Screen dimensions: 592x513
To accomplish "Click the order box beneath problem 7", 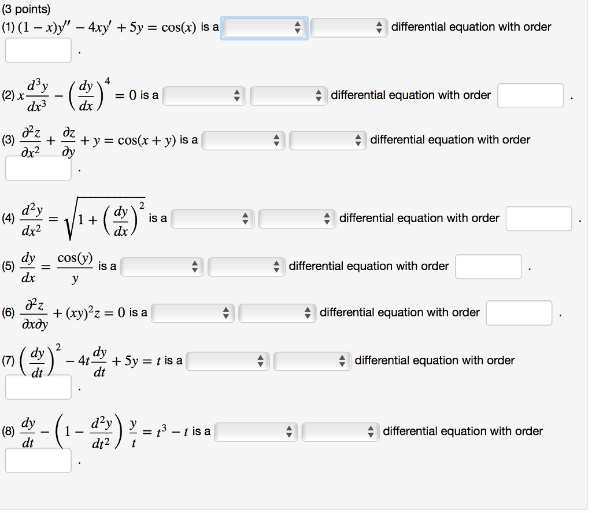I will pos(38,387).
